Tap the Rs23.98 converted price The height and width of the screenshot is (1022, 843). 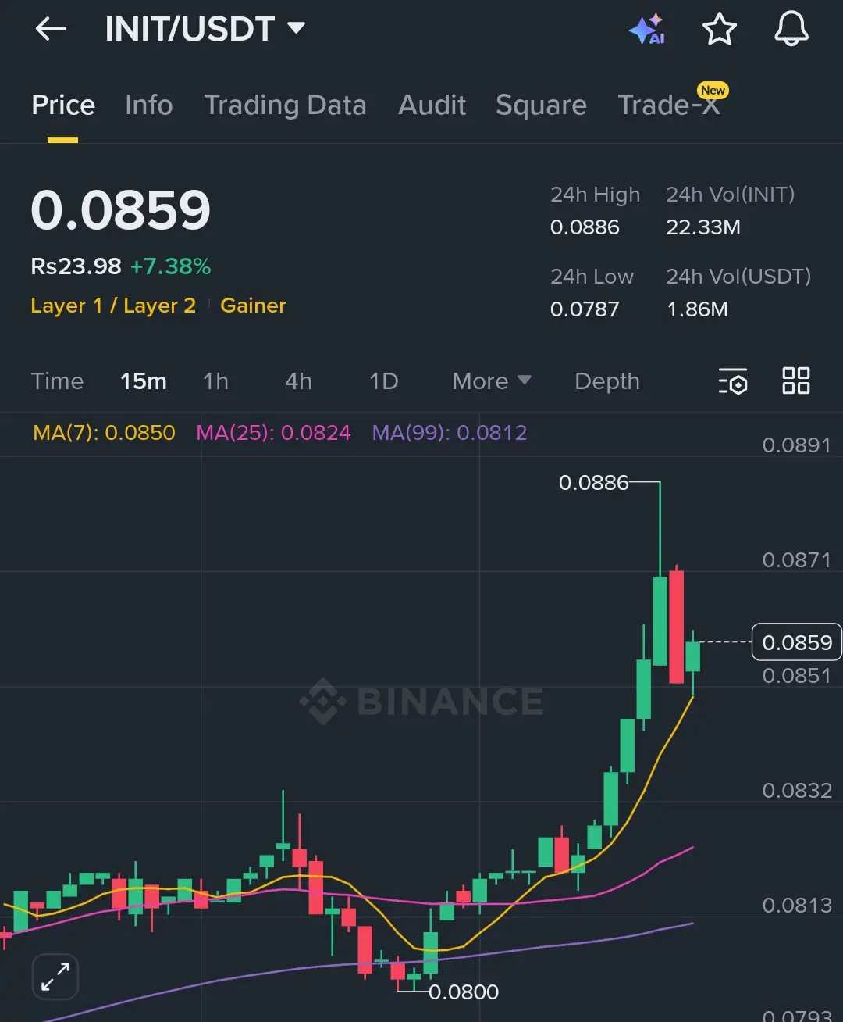[x=76, y=266]
